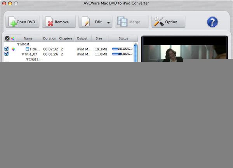
Task: Minimize the window with yellow button
Action: pyautogui.click(x=10, y=3)
